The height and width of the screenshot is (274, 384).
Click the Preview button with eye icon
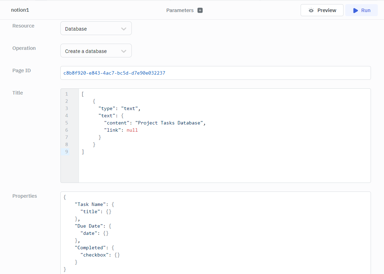pyautogui.click(x=322, y=10)
